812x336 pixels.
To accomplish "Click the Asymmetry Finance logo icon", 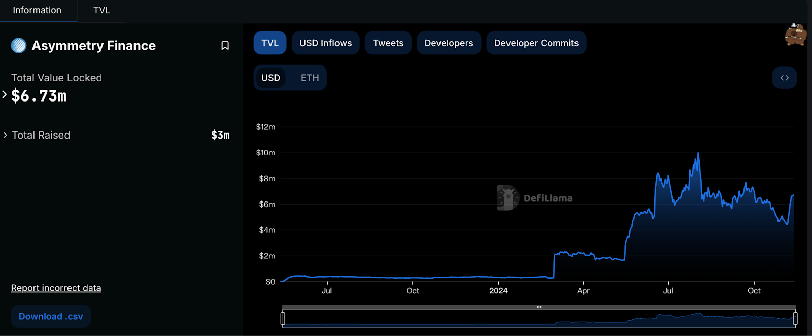I will [19, 46].
